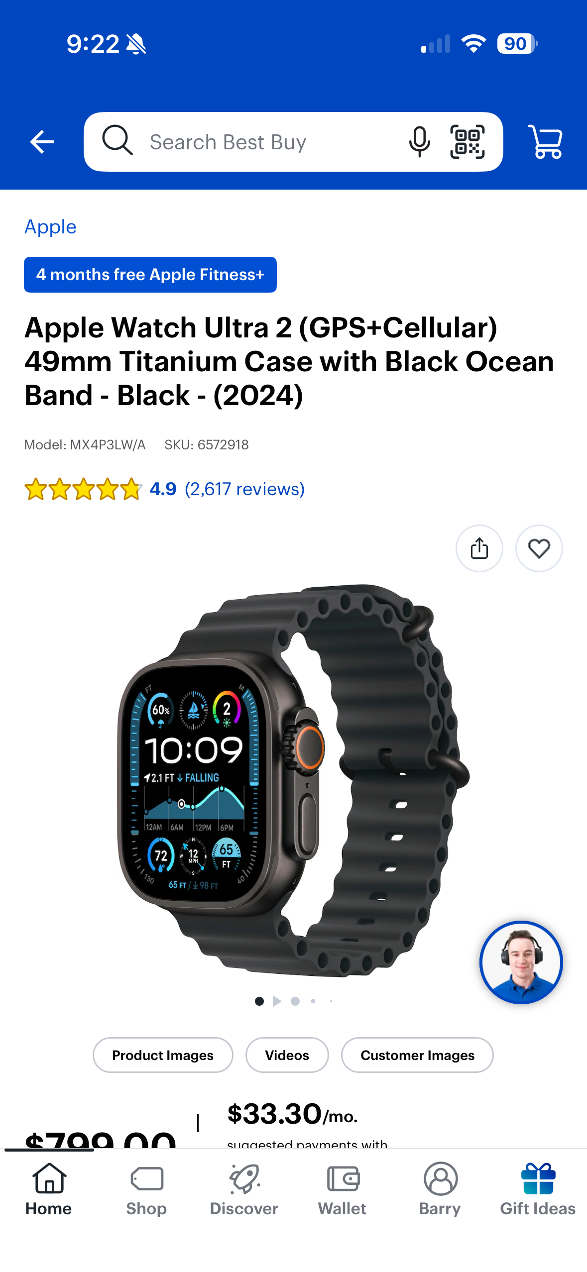
Task: Tap the 4 months free Apple Fitness+ badge
Action: pyautogui.click(x=150, y=275)
